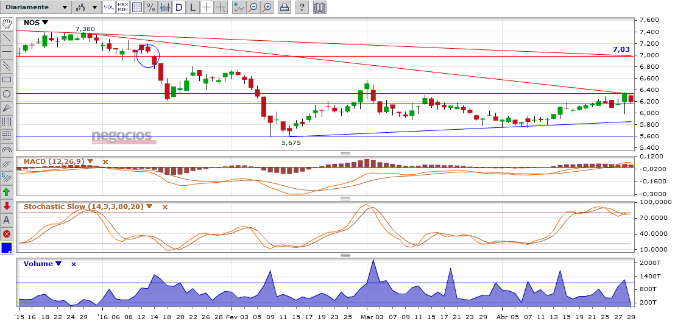Select the red down arrow marker tool
The image size is (675, 321).
coord(7,205)
